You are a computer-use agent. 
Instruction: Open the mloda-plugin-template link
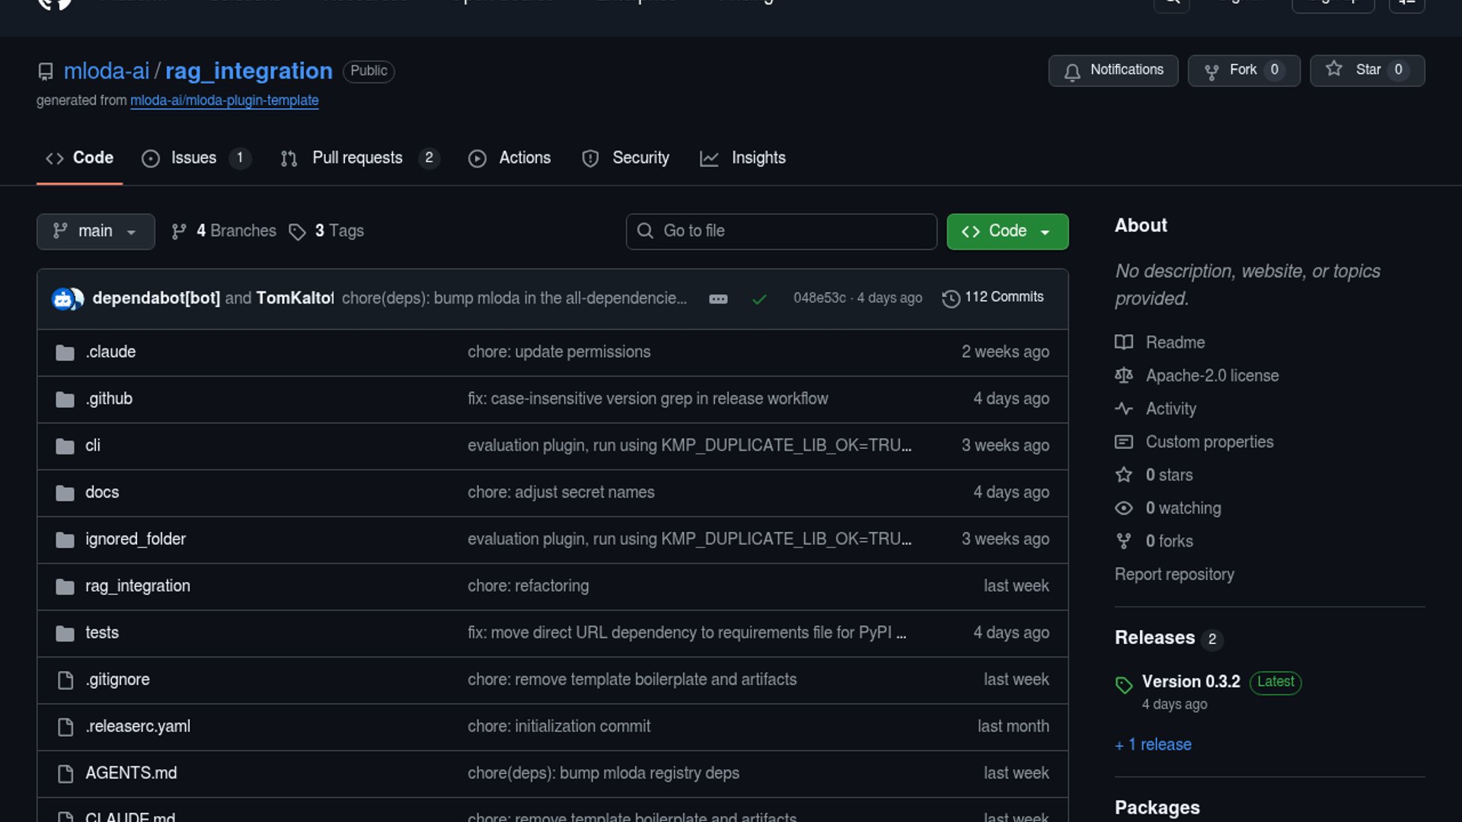pos(224,100)
